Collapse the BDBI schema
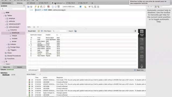 tap(2, 13)
